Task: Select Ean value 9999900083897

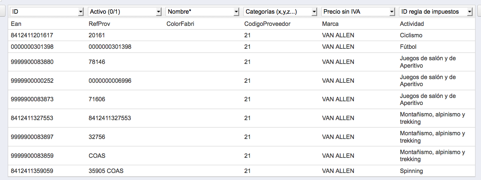Action: (x=32, y=137)
